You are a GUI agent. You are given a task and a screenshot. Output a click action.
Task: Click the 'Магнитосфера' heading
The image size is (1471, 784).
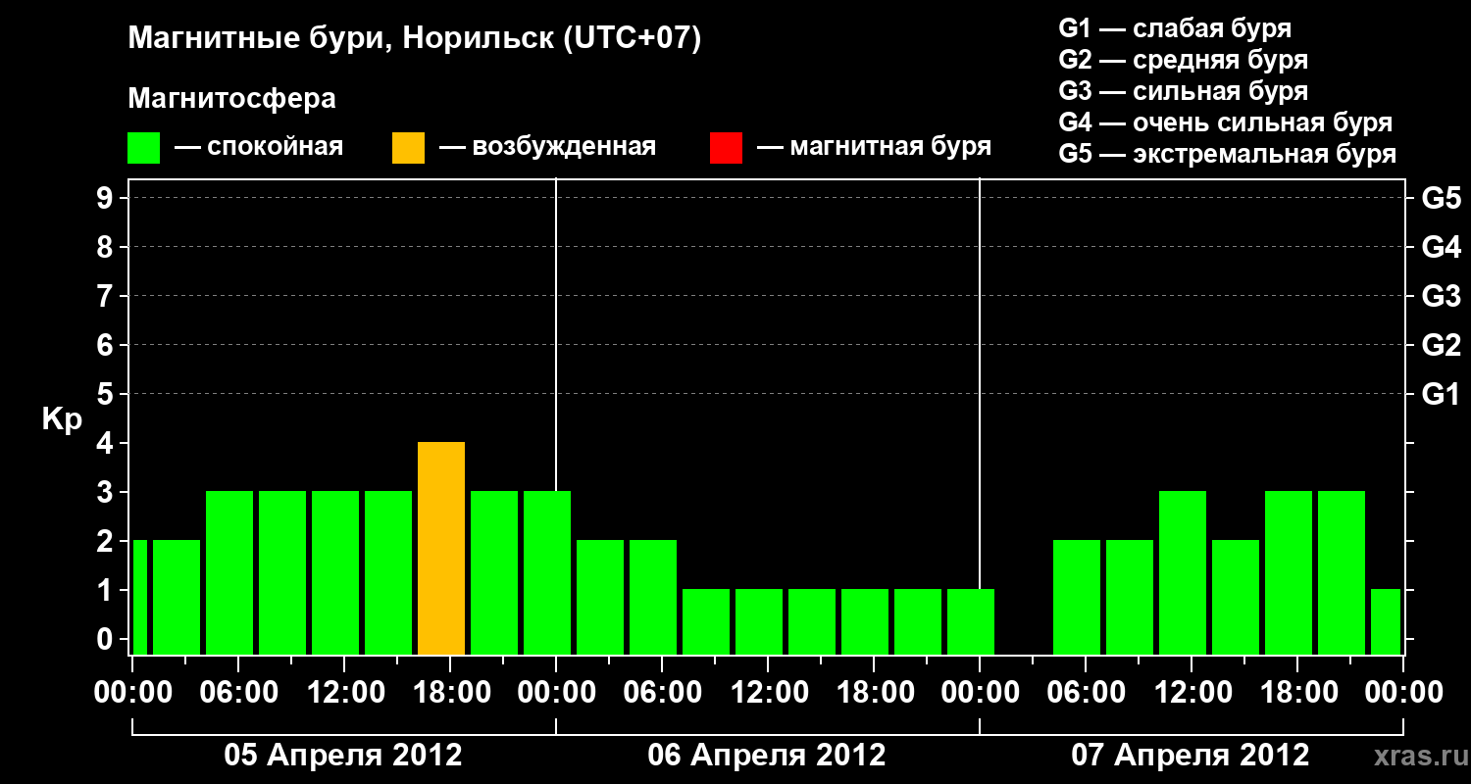pos(231,99)
